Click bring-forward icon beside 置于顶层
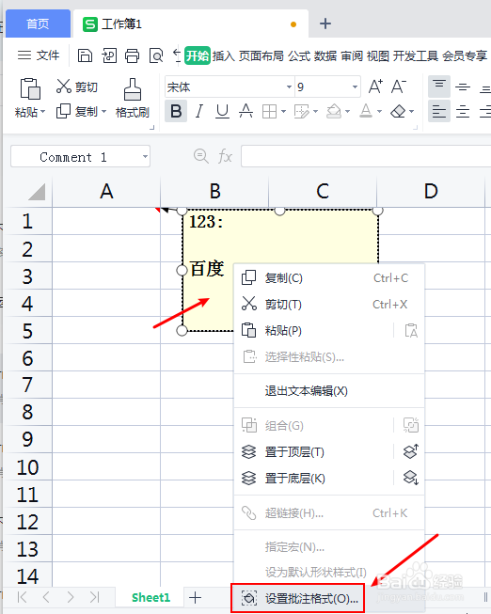 (411, 451)
